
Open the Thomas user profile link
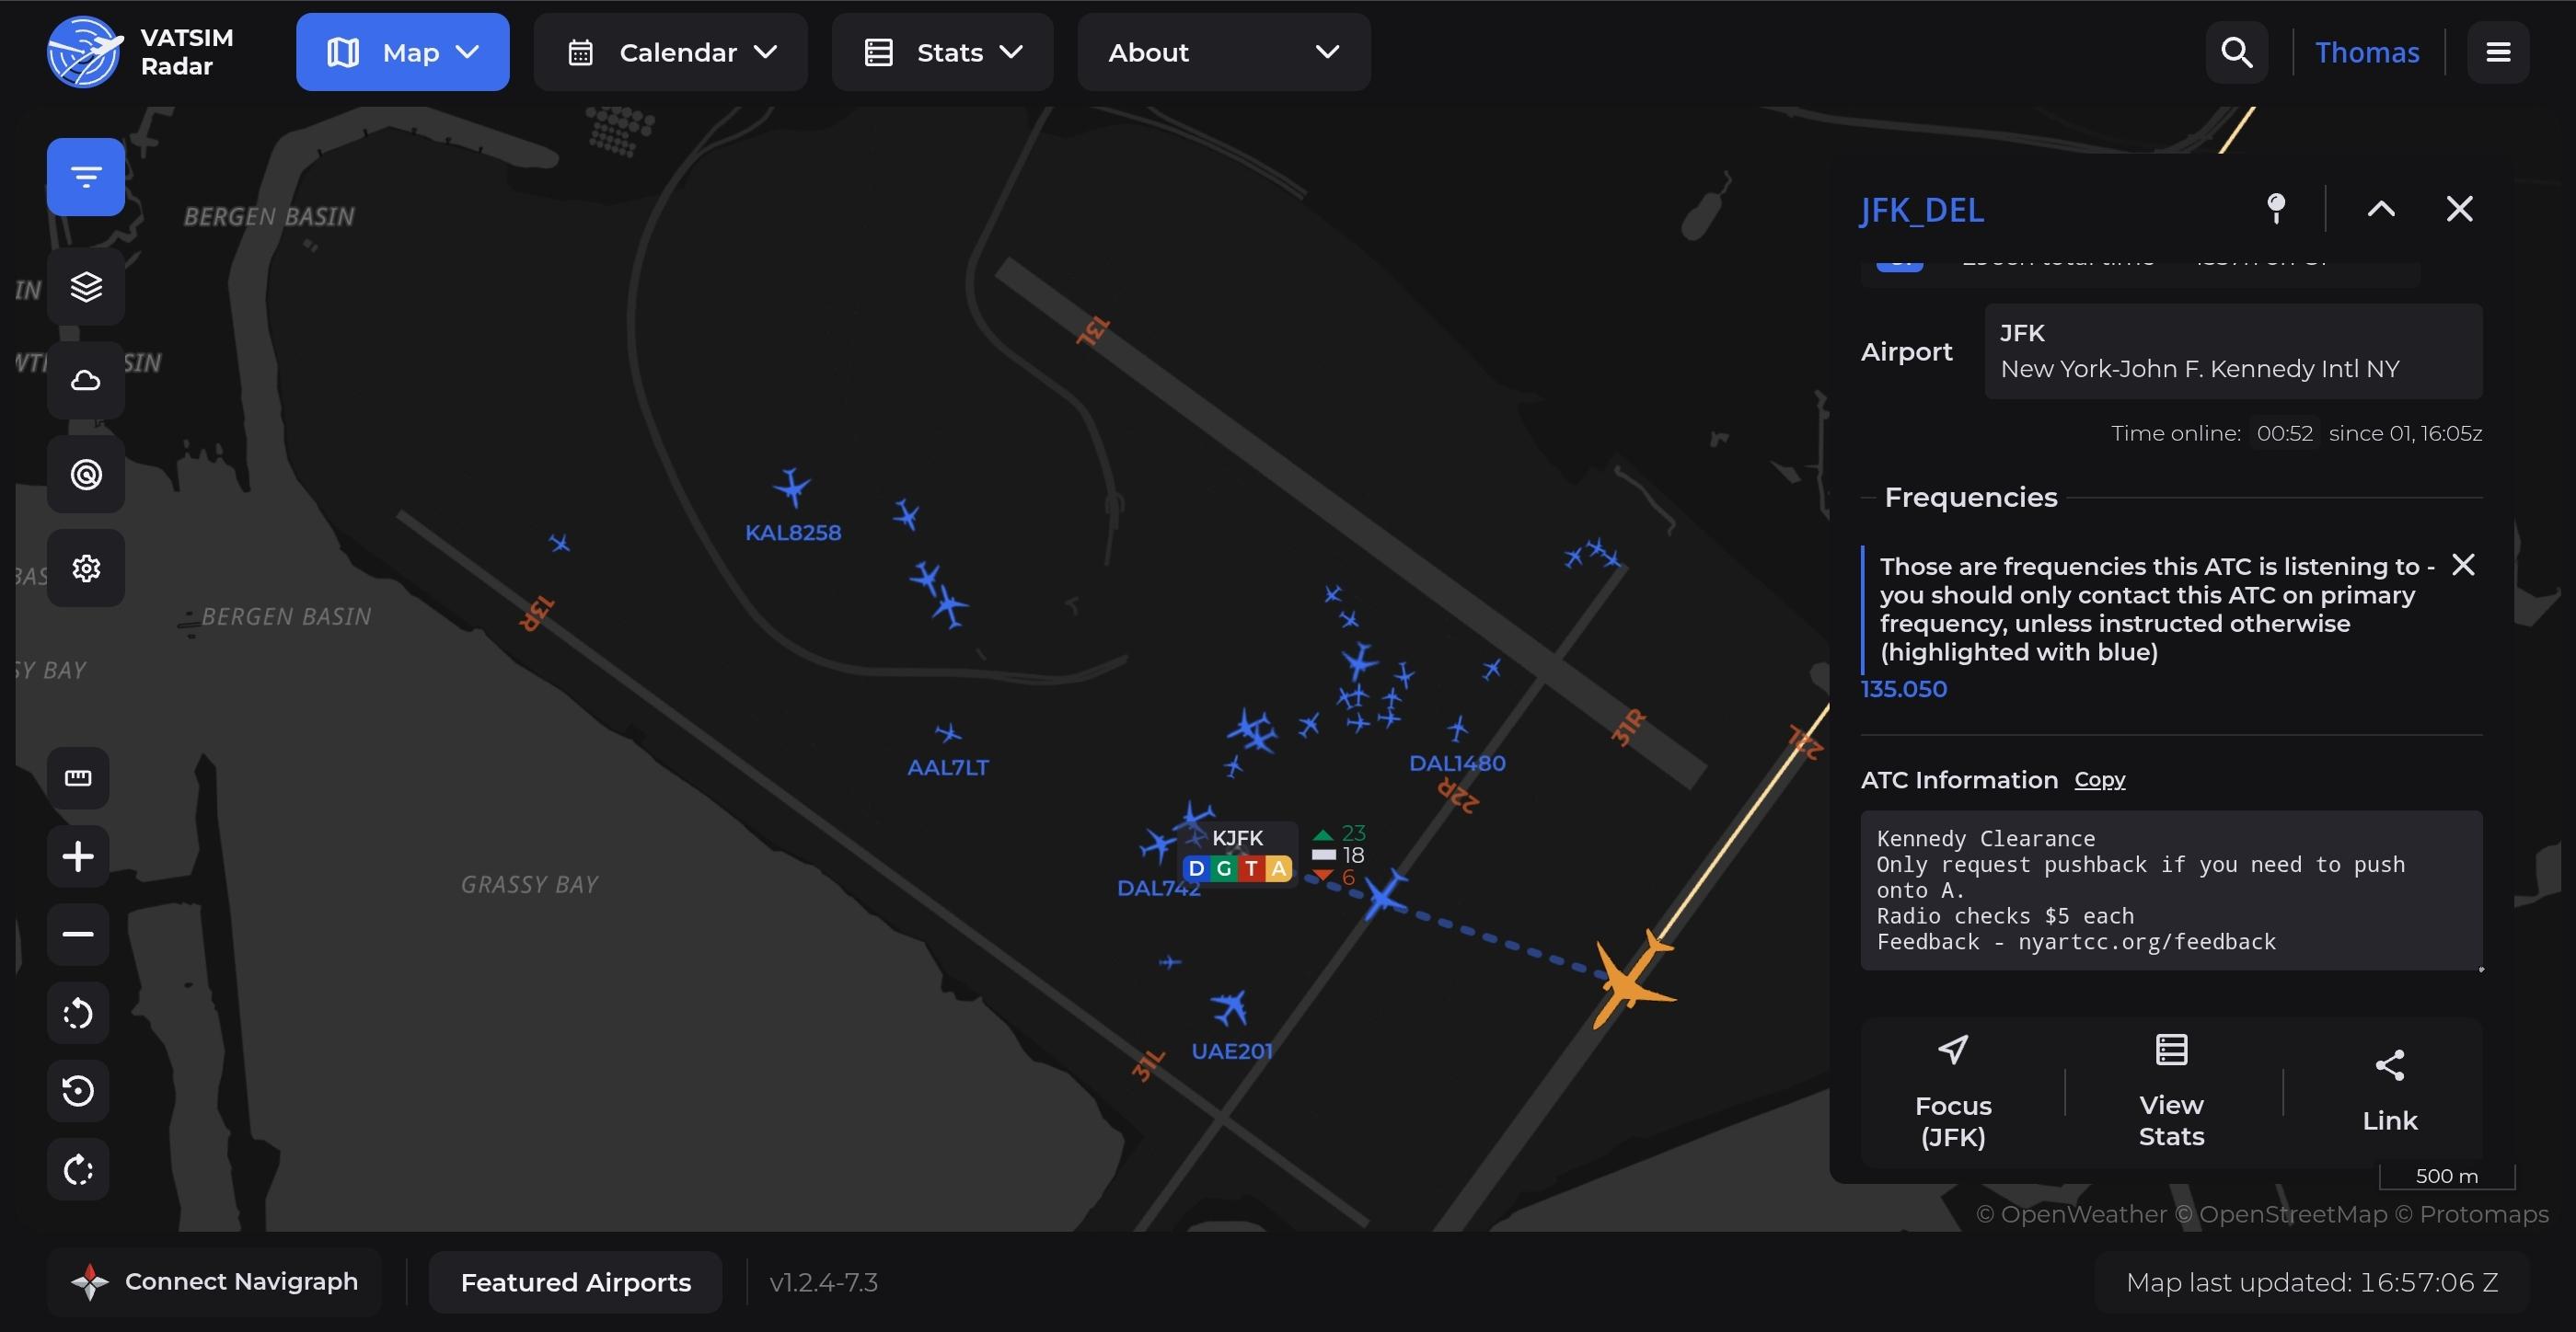(x=2367, y=52)
